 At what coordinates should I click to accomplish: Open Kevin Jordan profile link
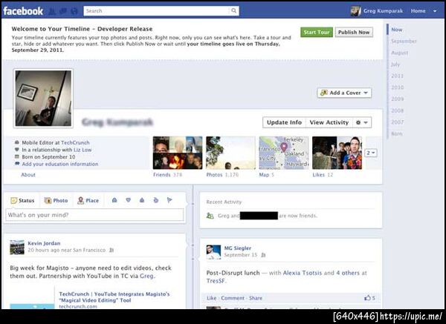(44, 243)
